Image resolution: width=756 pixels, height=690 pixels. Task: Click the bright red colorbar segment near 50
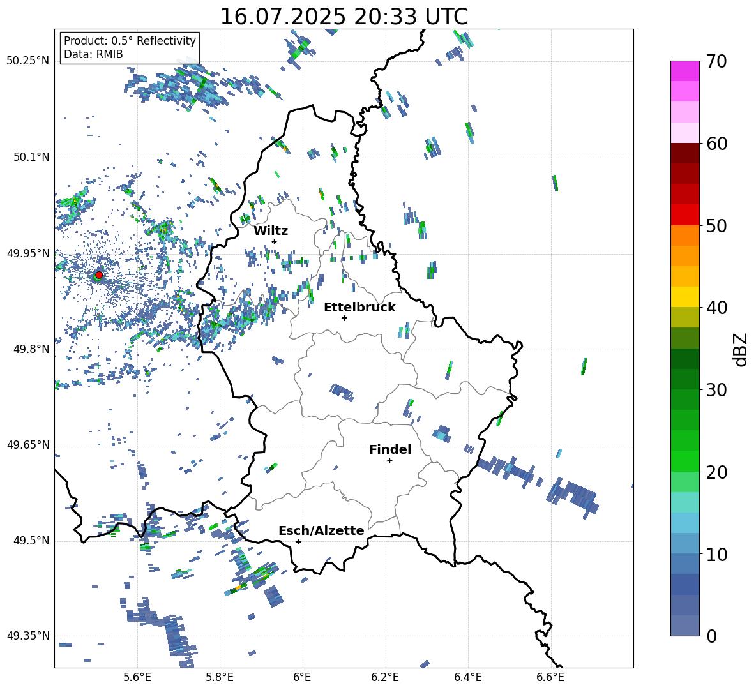[684, 215]
